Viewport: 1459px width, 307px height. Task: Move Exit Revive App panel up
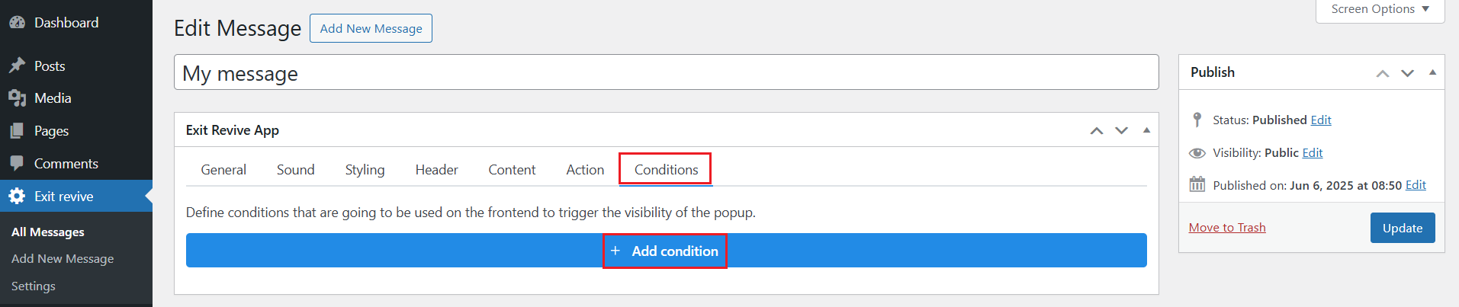pyautogui.click(x=1097, y=131)
